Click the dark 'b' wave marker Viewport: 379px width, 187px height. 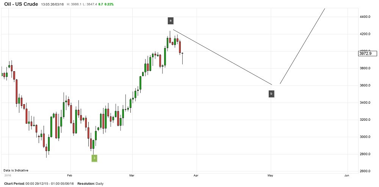pyautogui.click(x=271, y=93)
